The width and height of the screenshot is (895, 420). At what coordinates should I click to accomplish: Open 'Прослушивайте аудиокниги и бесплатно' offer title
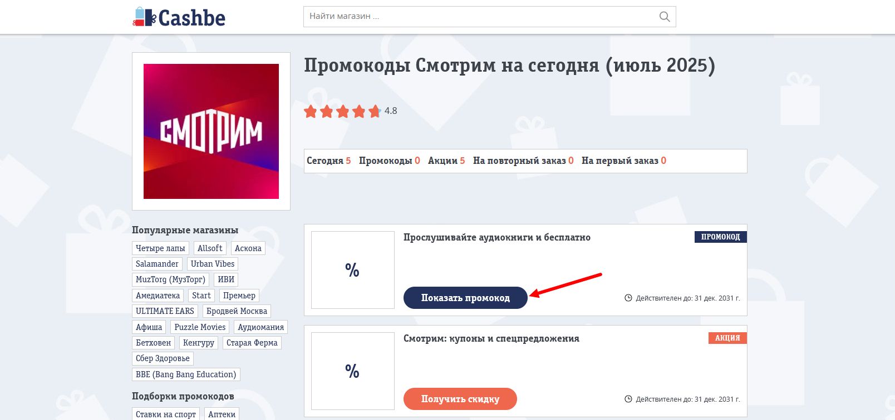497,237
